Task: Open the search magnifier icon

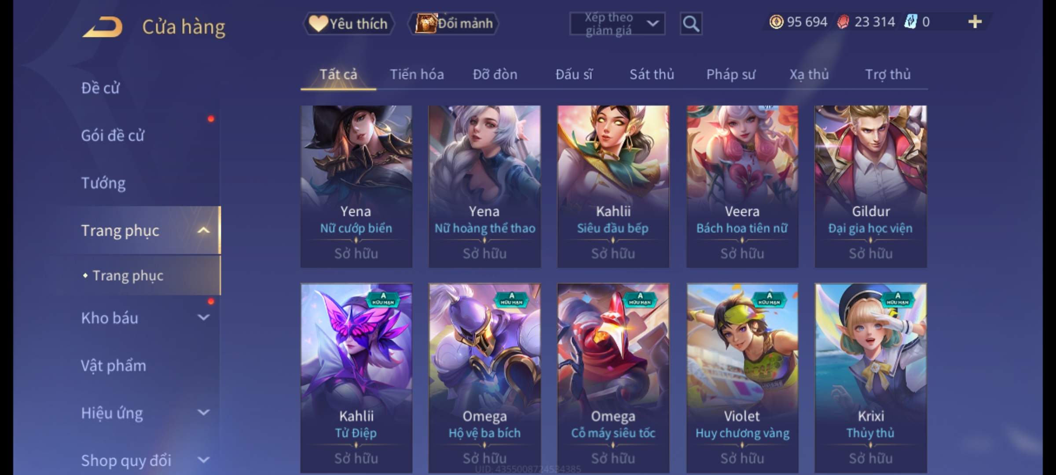Action: (691, 24)
